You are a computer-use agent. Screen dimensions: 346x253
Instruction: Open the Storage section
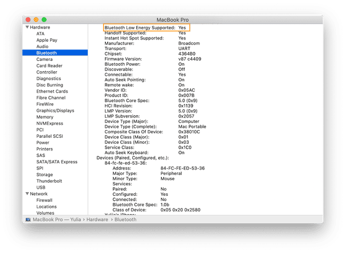(44, 175)
